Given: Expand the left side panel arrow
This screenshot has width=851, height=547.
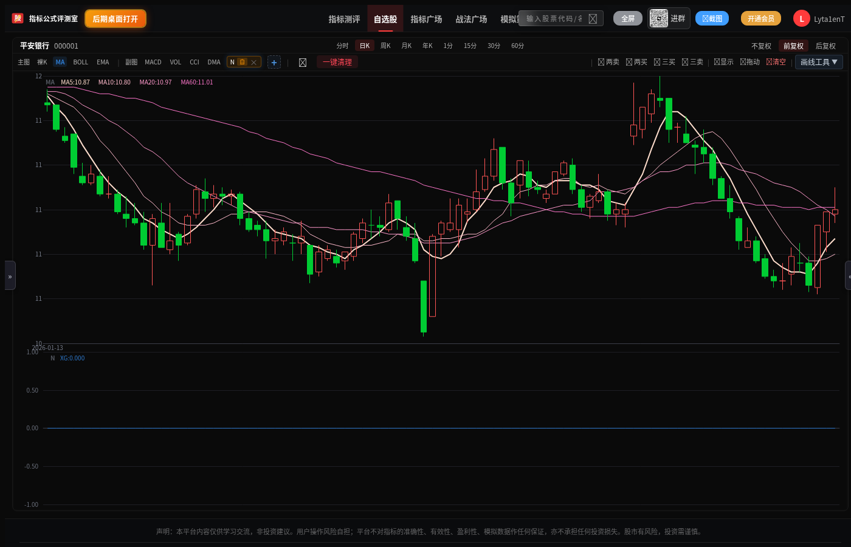Looking at the screenshot, I should 10,276.
